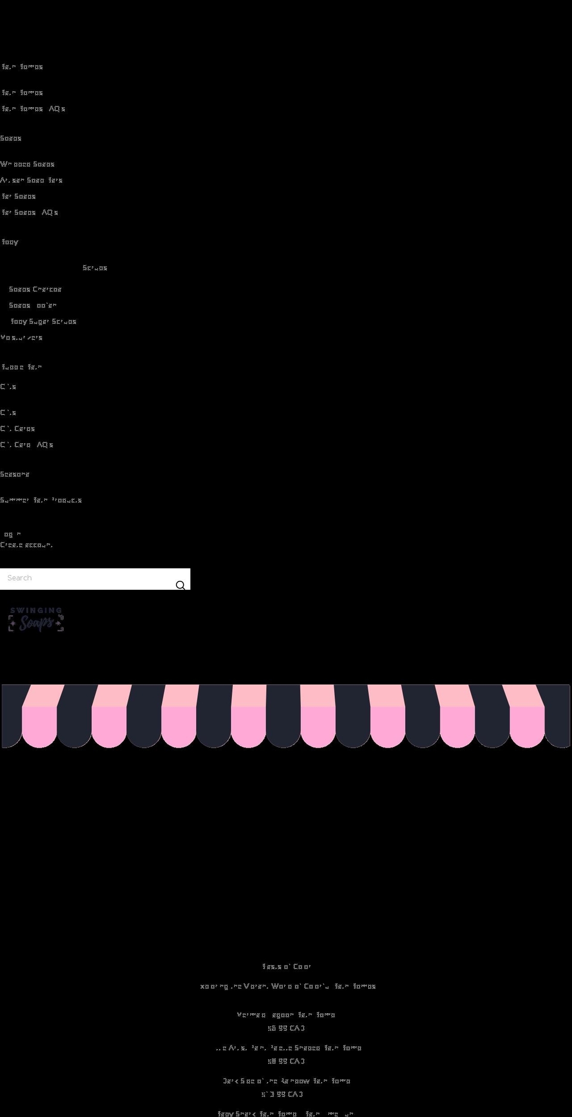Click the magnifying glass search icon

point(180,585)
